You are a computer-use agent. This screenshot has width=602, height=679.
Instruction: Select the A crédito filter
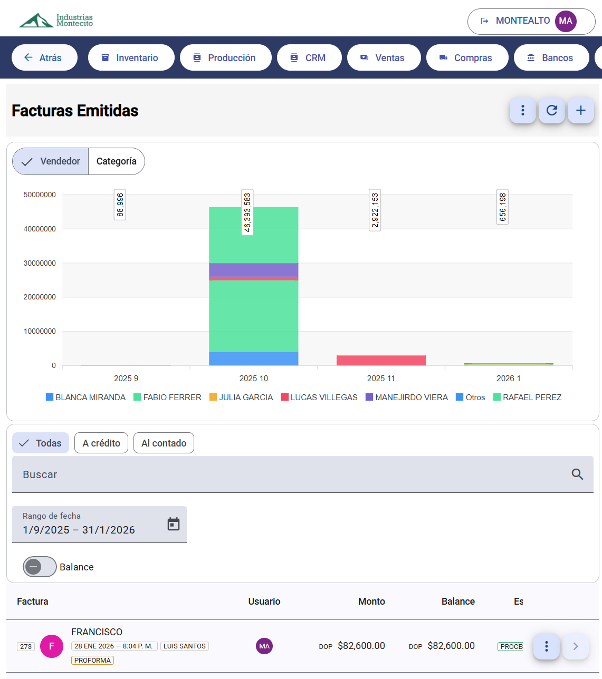point(101,443)
